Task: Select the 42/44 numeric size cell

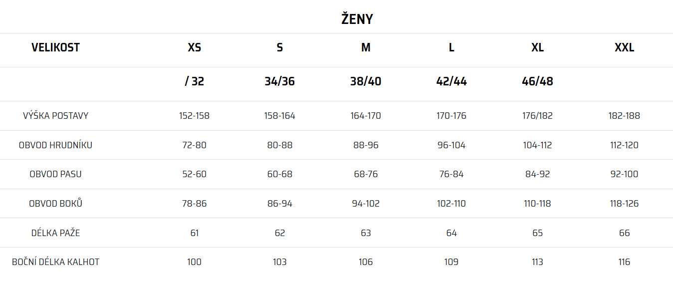Action: coord(451,82)
